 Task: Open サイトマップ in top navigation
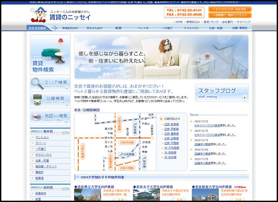(243, 22)
